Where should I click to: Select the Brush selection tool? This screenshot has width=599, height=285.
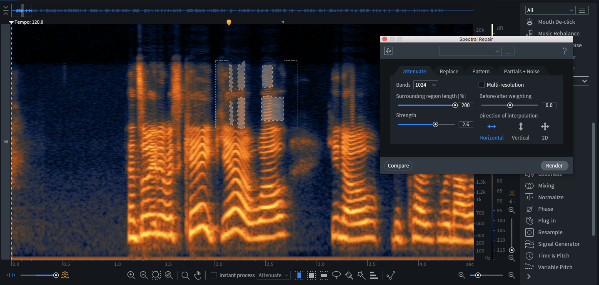click(349, 275)
